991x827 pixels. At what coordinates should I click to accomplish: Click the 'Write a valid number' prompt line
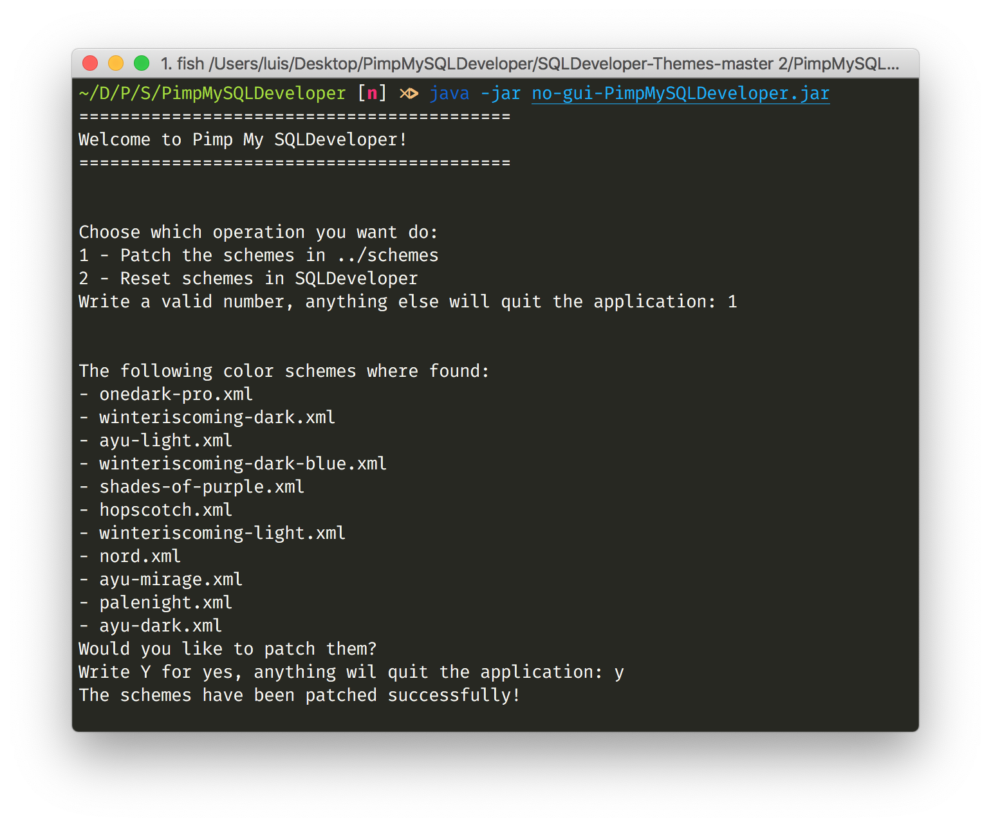(408, 302)
